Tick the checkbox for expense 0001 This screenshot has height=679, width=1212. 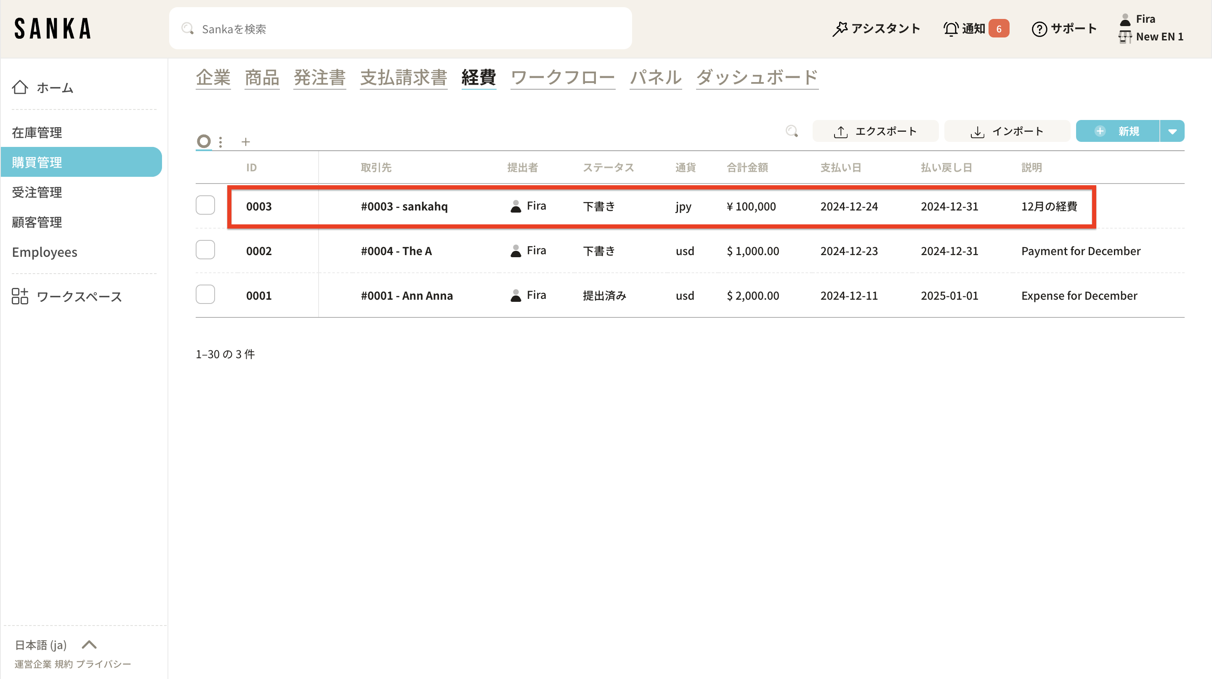pyautogui.click(x=205, y=295)
